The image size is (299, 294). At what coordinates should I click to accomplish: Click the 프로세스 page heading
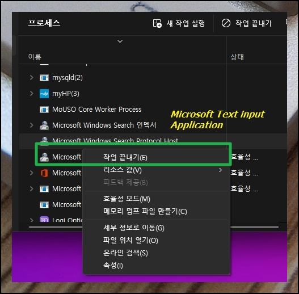44,23
